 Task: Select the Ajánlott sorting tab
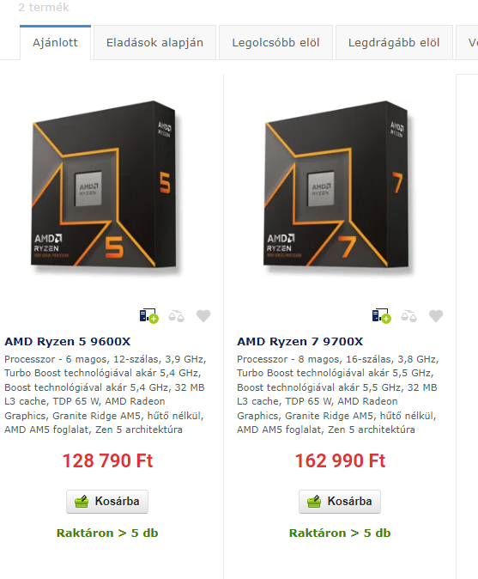55,42
